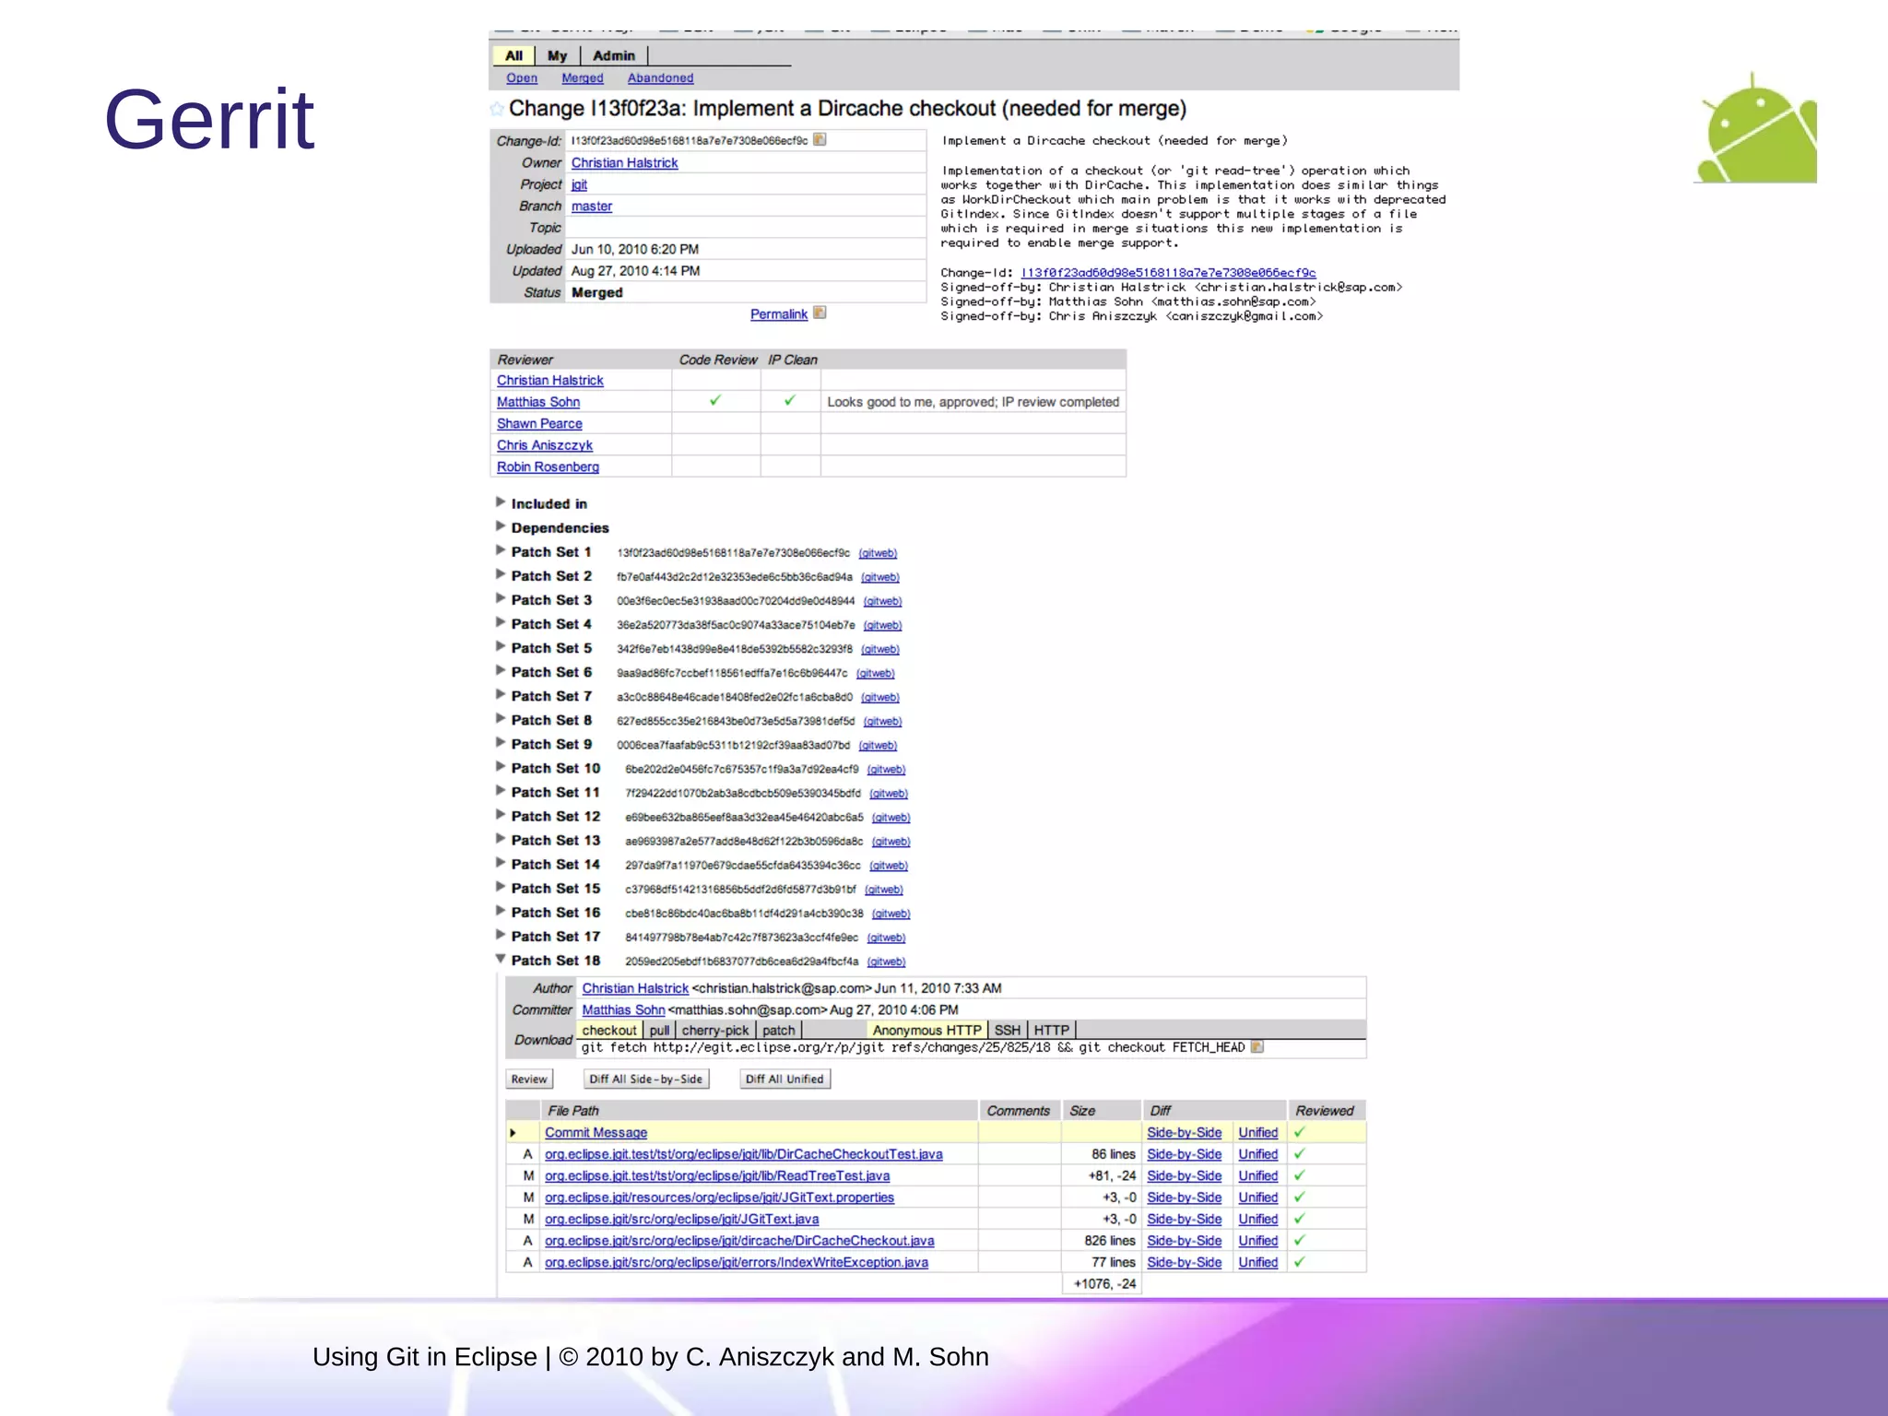
Task: Open reviewer Chris Aniszczyk link
Action: click(545, 445)
